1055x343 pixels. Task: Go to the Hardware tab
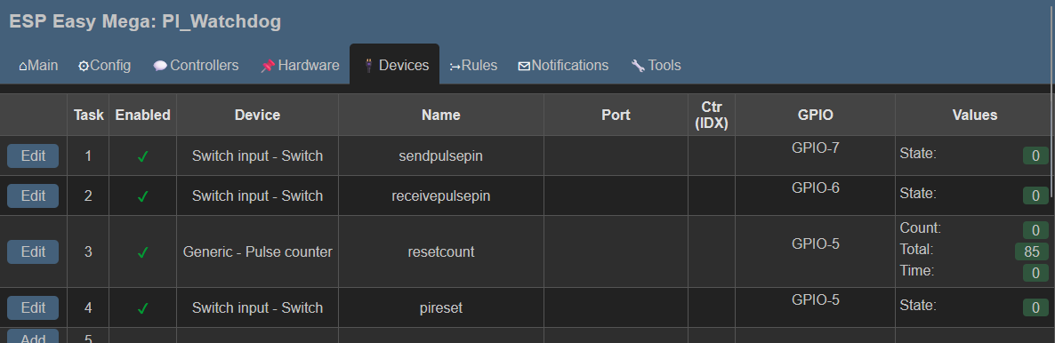tap(300, 65)
